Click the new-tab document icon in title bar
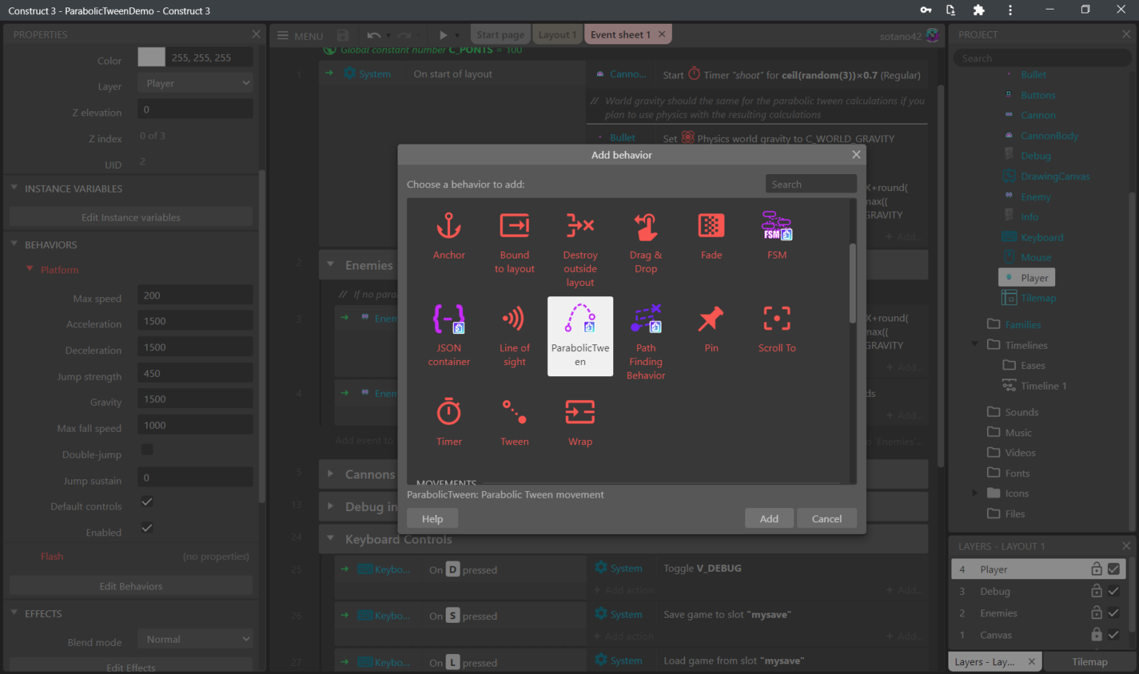The height and width of the screenshot is (674, 1139). click(951, 10)
